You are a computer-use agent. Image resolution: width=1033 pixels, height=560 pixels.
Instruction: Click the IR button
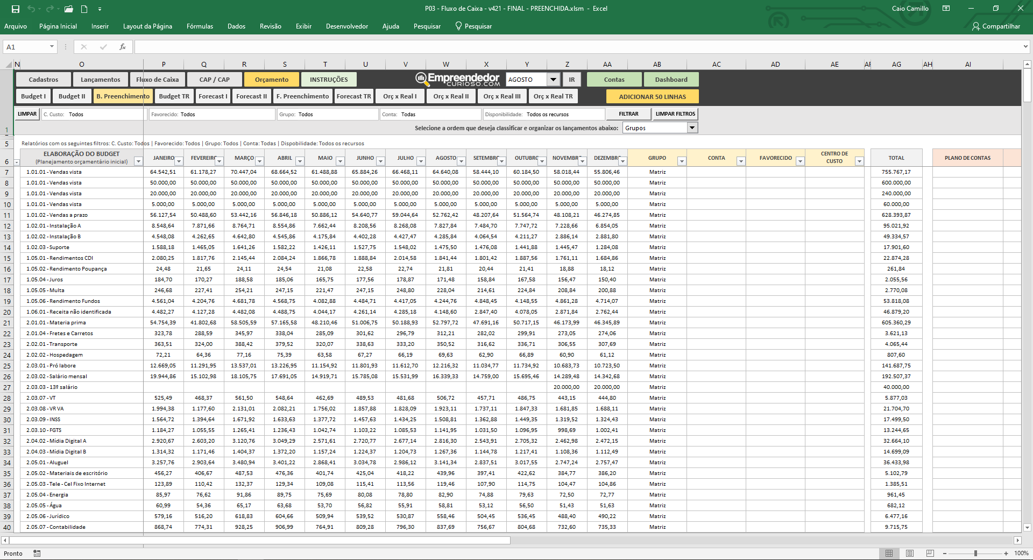(x=572, y=80)
